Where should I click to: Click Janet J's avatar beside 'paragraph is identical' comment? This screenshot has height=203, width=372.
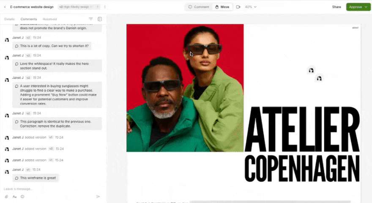point(7,115)
